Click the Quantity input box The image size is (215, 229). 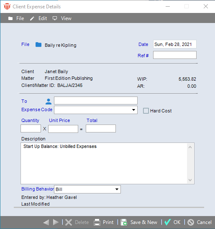point(31,129)
